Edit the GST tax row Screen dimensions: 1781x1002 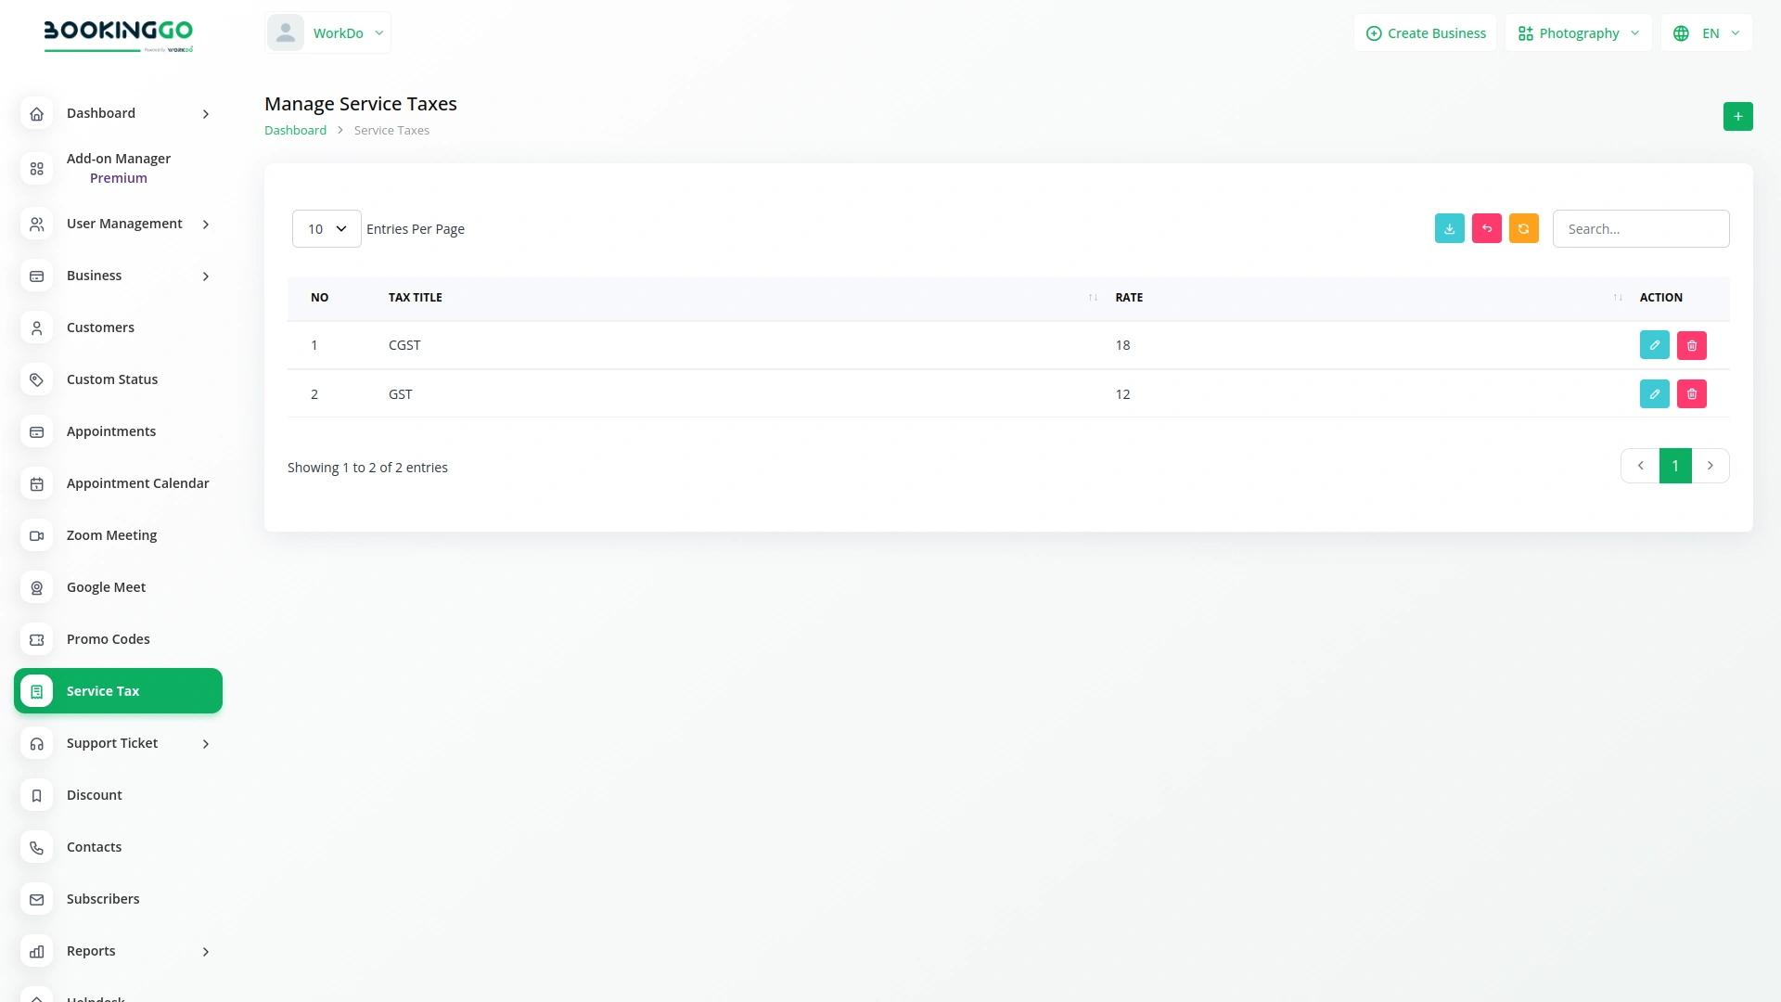tap(1654, 394)
